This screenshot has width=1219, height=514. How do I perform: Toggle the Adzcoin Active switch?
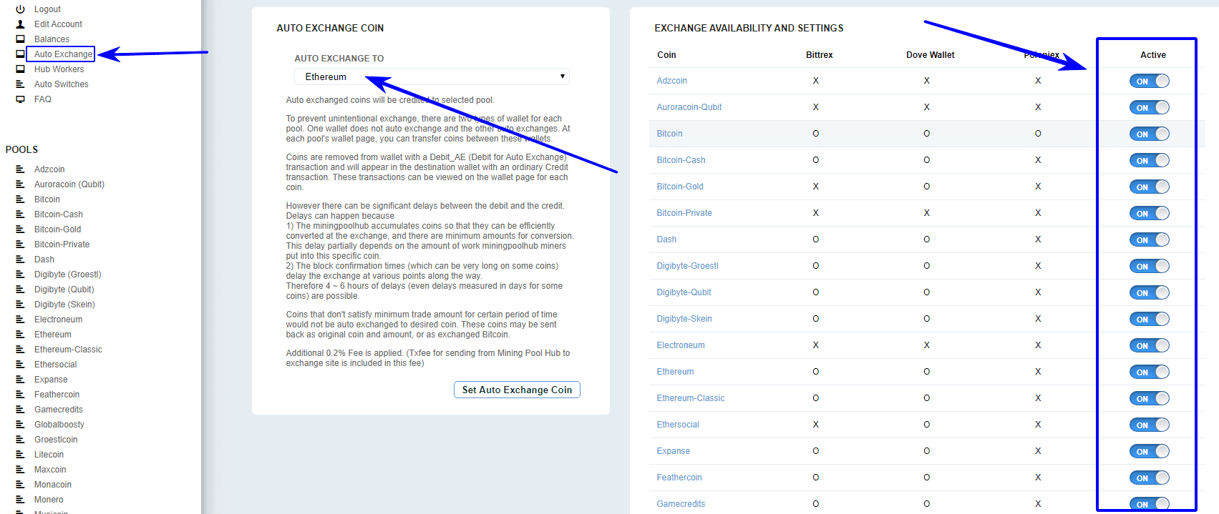click(1150, 81)
